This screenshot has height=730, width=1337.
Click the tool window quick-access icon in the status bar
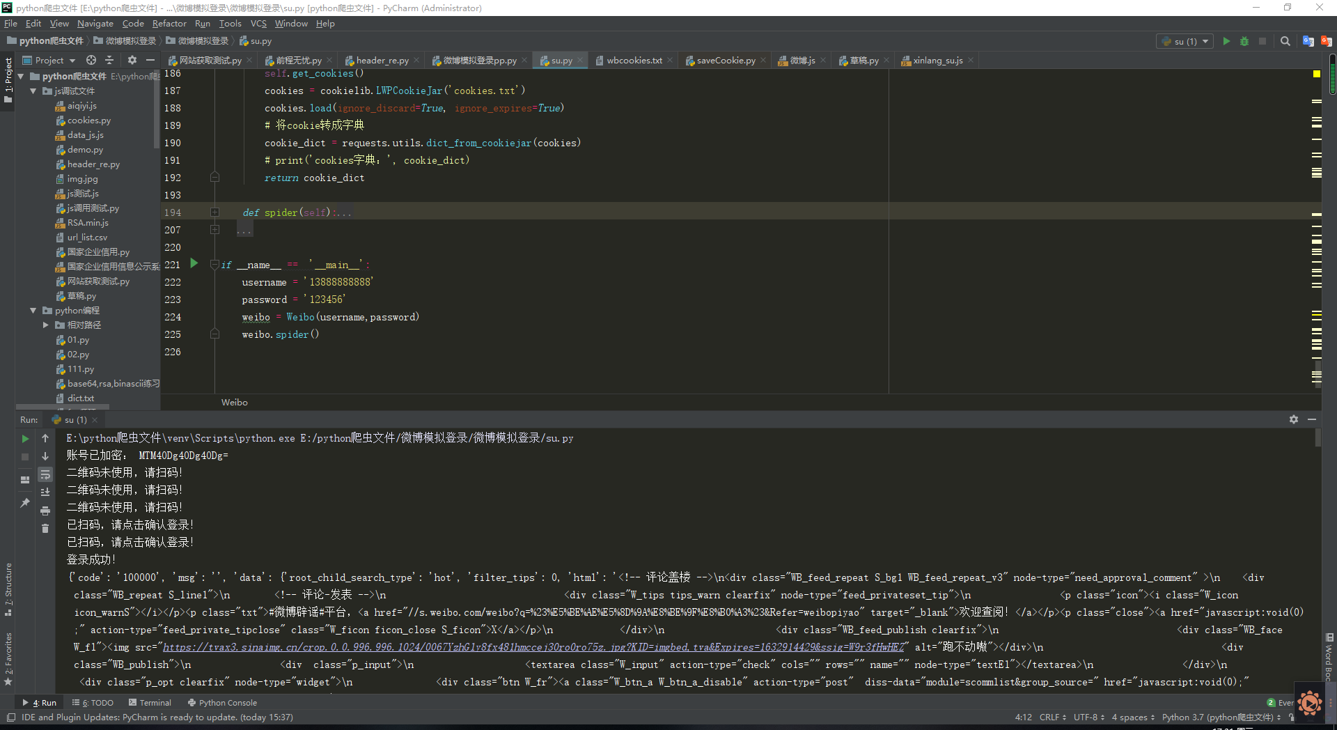coord(10,717)
